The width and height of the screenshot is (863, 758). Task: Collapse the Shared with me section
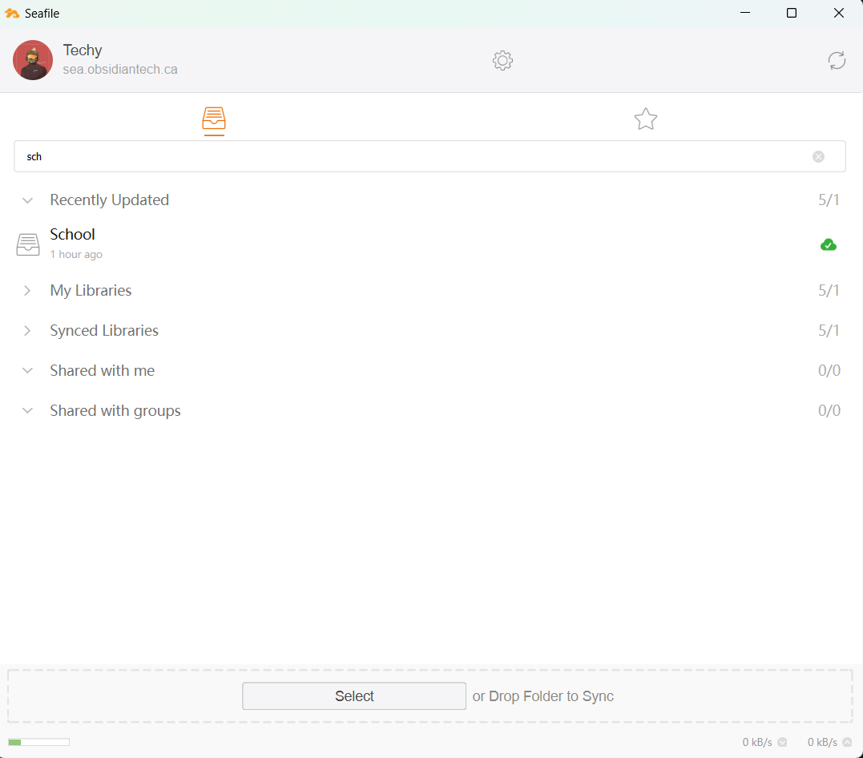27,370
